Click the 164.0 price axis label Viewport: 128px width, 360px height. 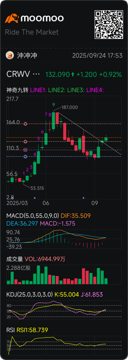click(x=13, y=122)
